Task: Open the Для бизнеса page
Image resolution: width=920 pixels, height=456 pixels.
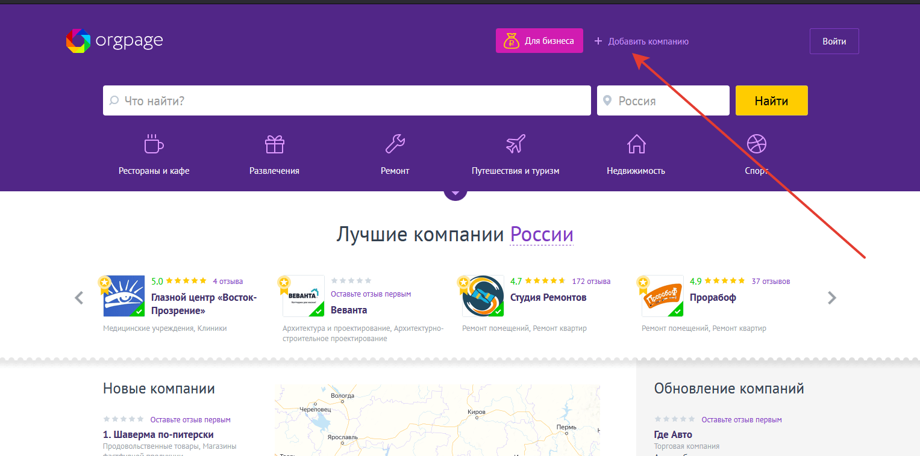Action: click(539, 40)
